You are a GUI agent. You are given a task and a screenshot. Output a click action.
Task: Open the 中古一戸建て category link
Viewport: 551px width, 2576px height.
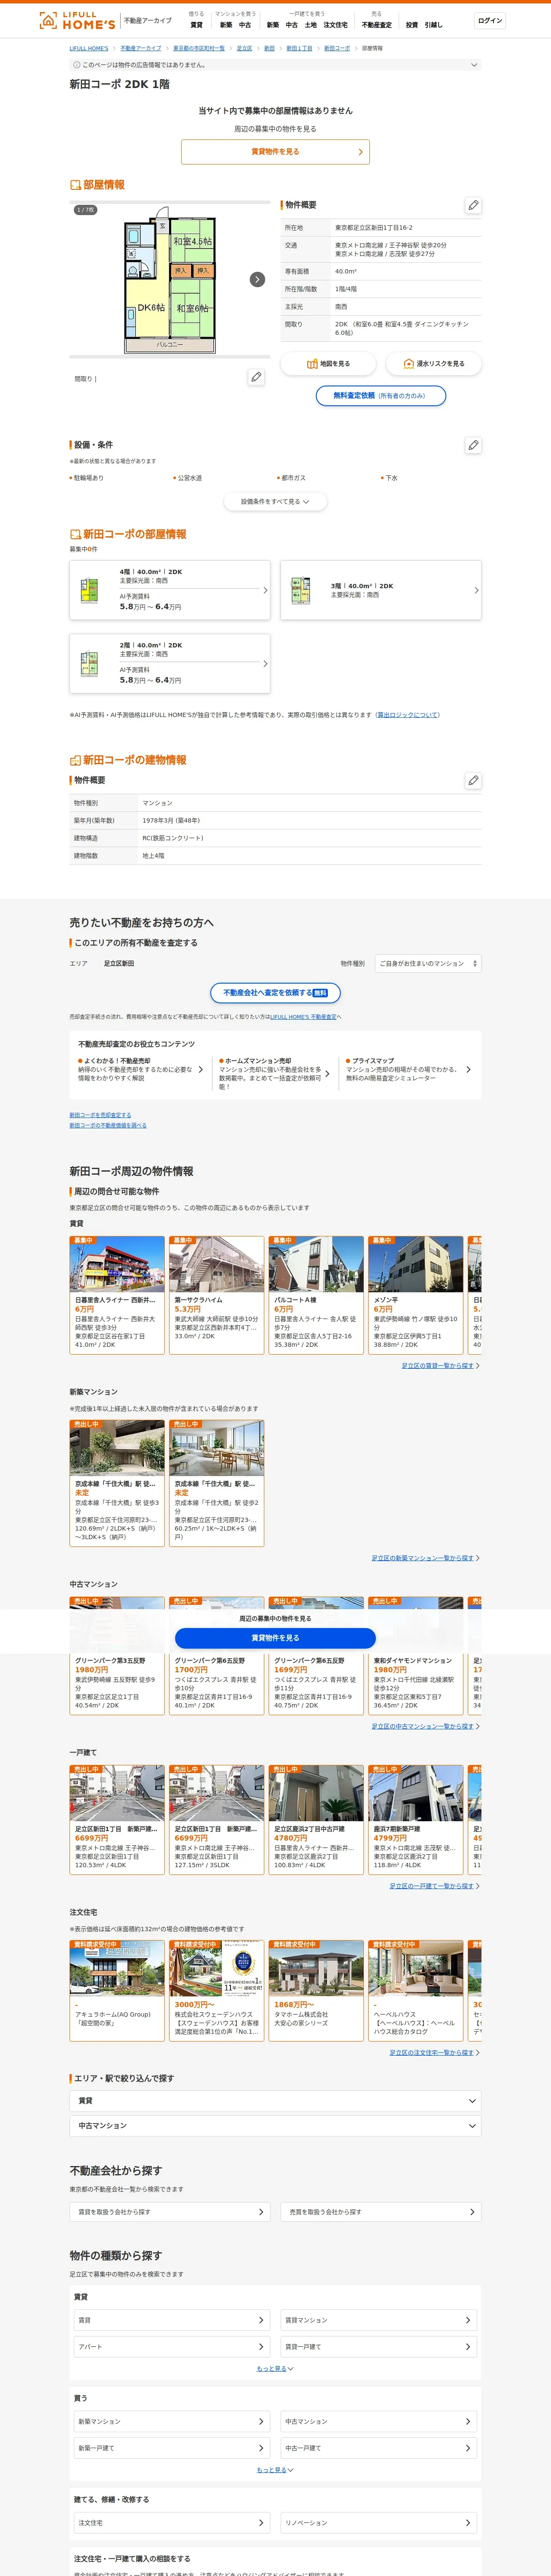pyautogui.click(x=379, y=2448)
